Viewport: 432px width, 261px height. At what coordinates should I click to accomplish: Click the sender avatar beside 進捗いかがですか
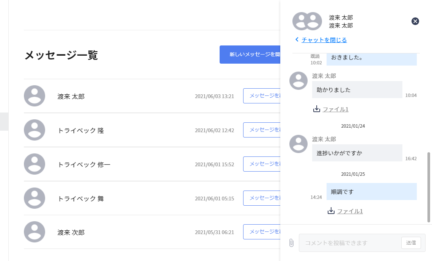(x=298, y=144)
